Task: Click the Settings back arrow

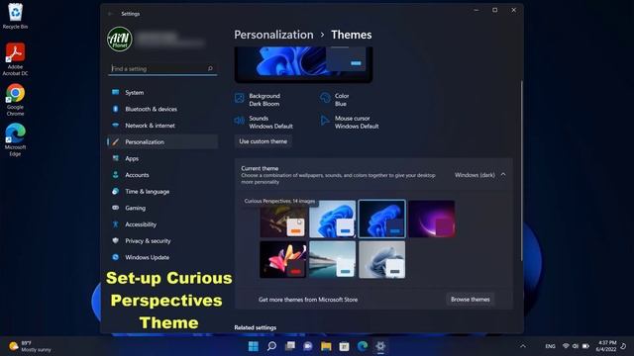Action: pos(110,14)
